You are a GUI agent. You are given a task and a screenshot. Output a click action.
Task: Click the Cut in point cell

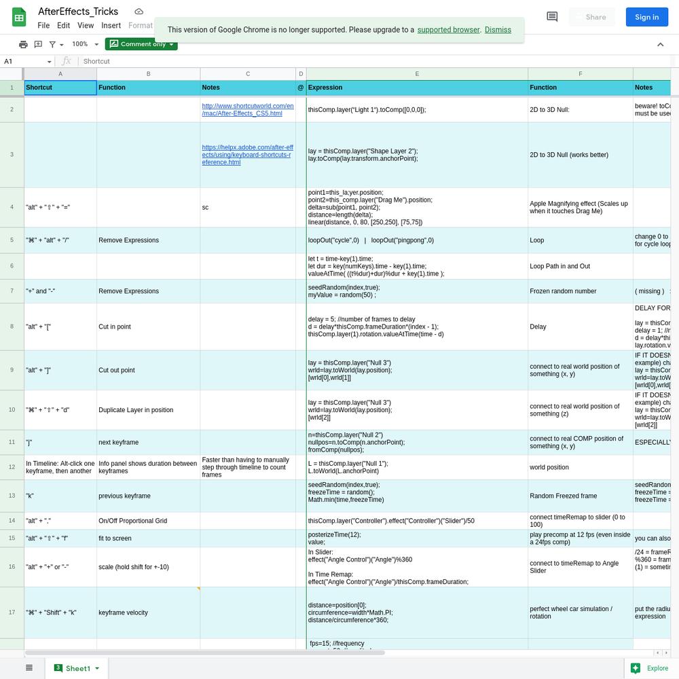pyautogui.click(x=148, y=327)
